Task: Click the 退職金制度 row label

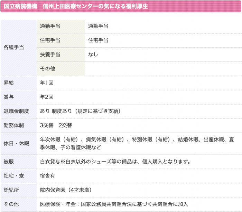Action: [16, 111]
